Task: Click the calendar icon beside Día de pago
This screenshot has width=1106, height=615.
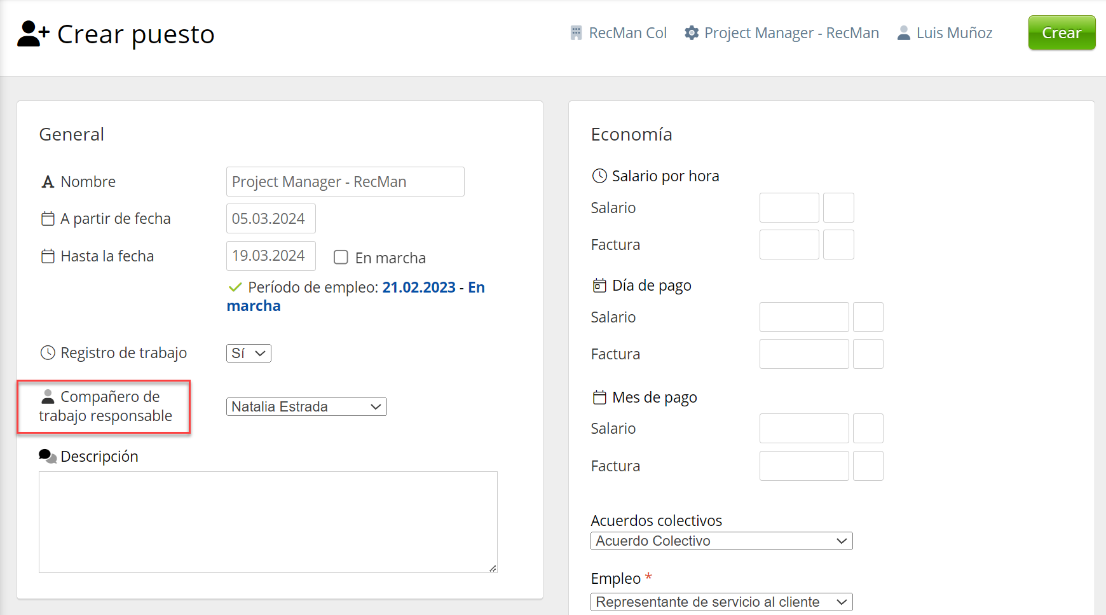Action: pos(599,286)
